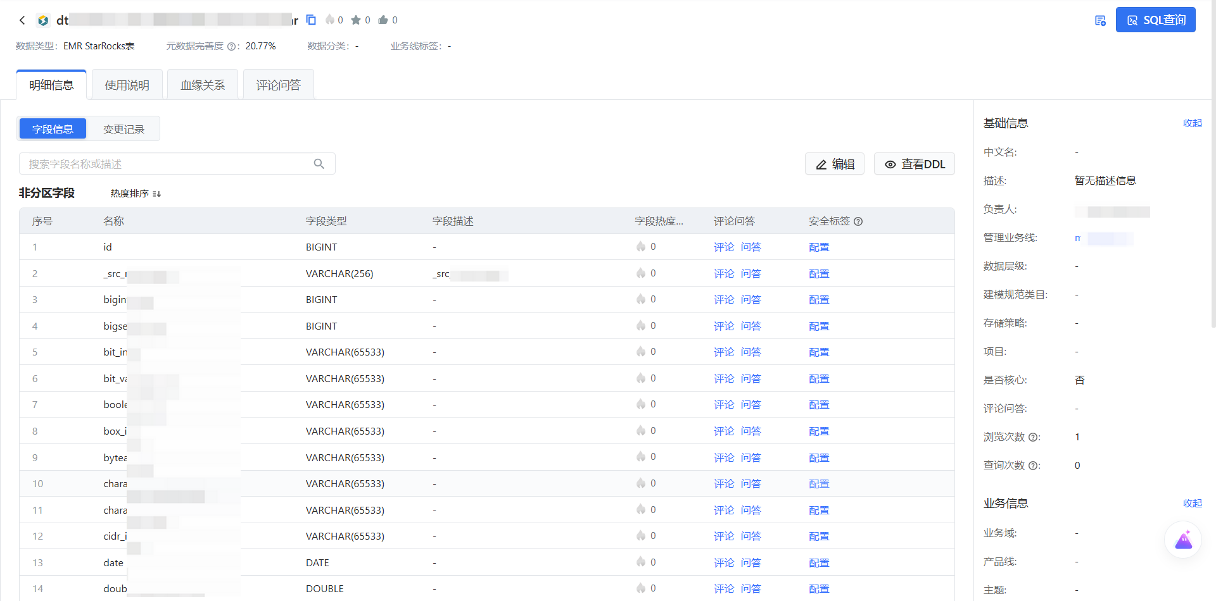Click 配置 link in row 10
The height and width of the screenshot is (601, 1216).
(x=819, y=484)
